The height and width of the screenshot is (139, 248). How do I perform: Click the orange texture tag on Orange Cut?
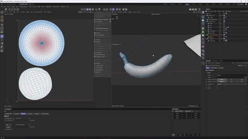coord(226,41)
